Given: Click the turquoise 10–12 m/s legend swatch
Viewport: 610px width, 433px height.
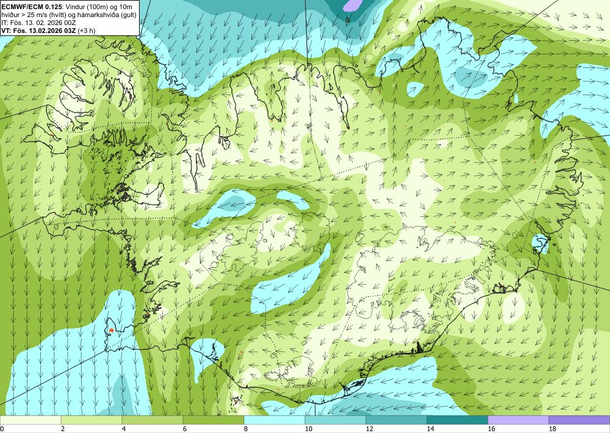Looking at the screenshot, I should click(335, 420).
